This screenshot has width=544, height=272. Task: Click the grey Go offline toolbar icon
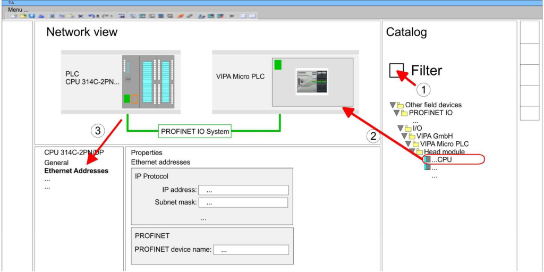pos(190,16)
